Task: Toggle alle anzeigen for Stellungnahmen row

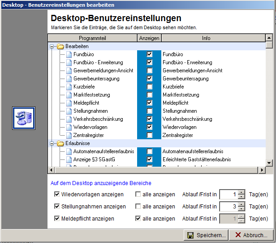Action: point(138,207)
